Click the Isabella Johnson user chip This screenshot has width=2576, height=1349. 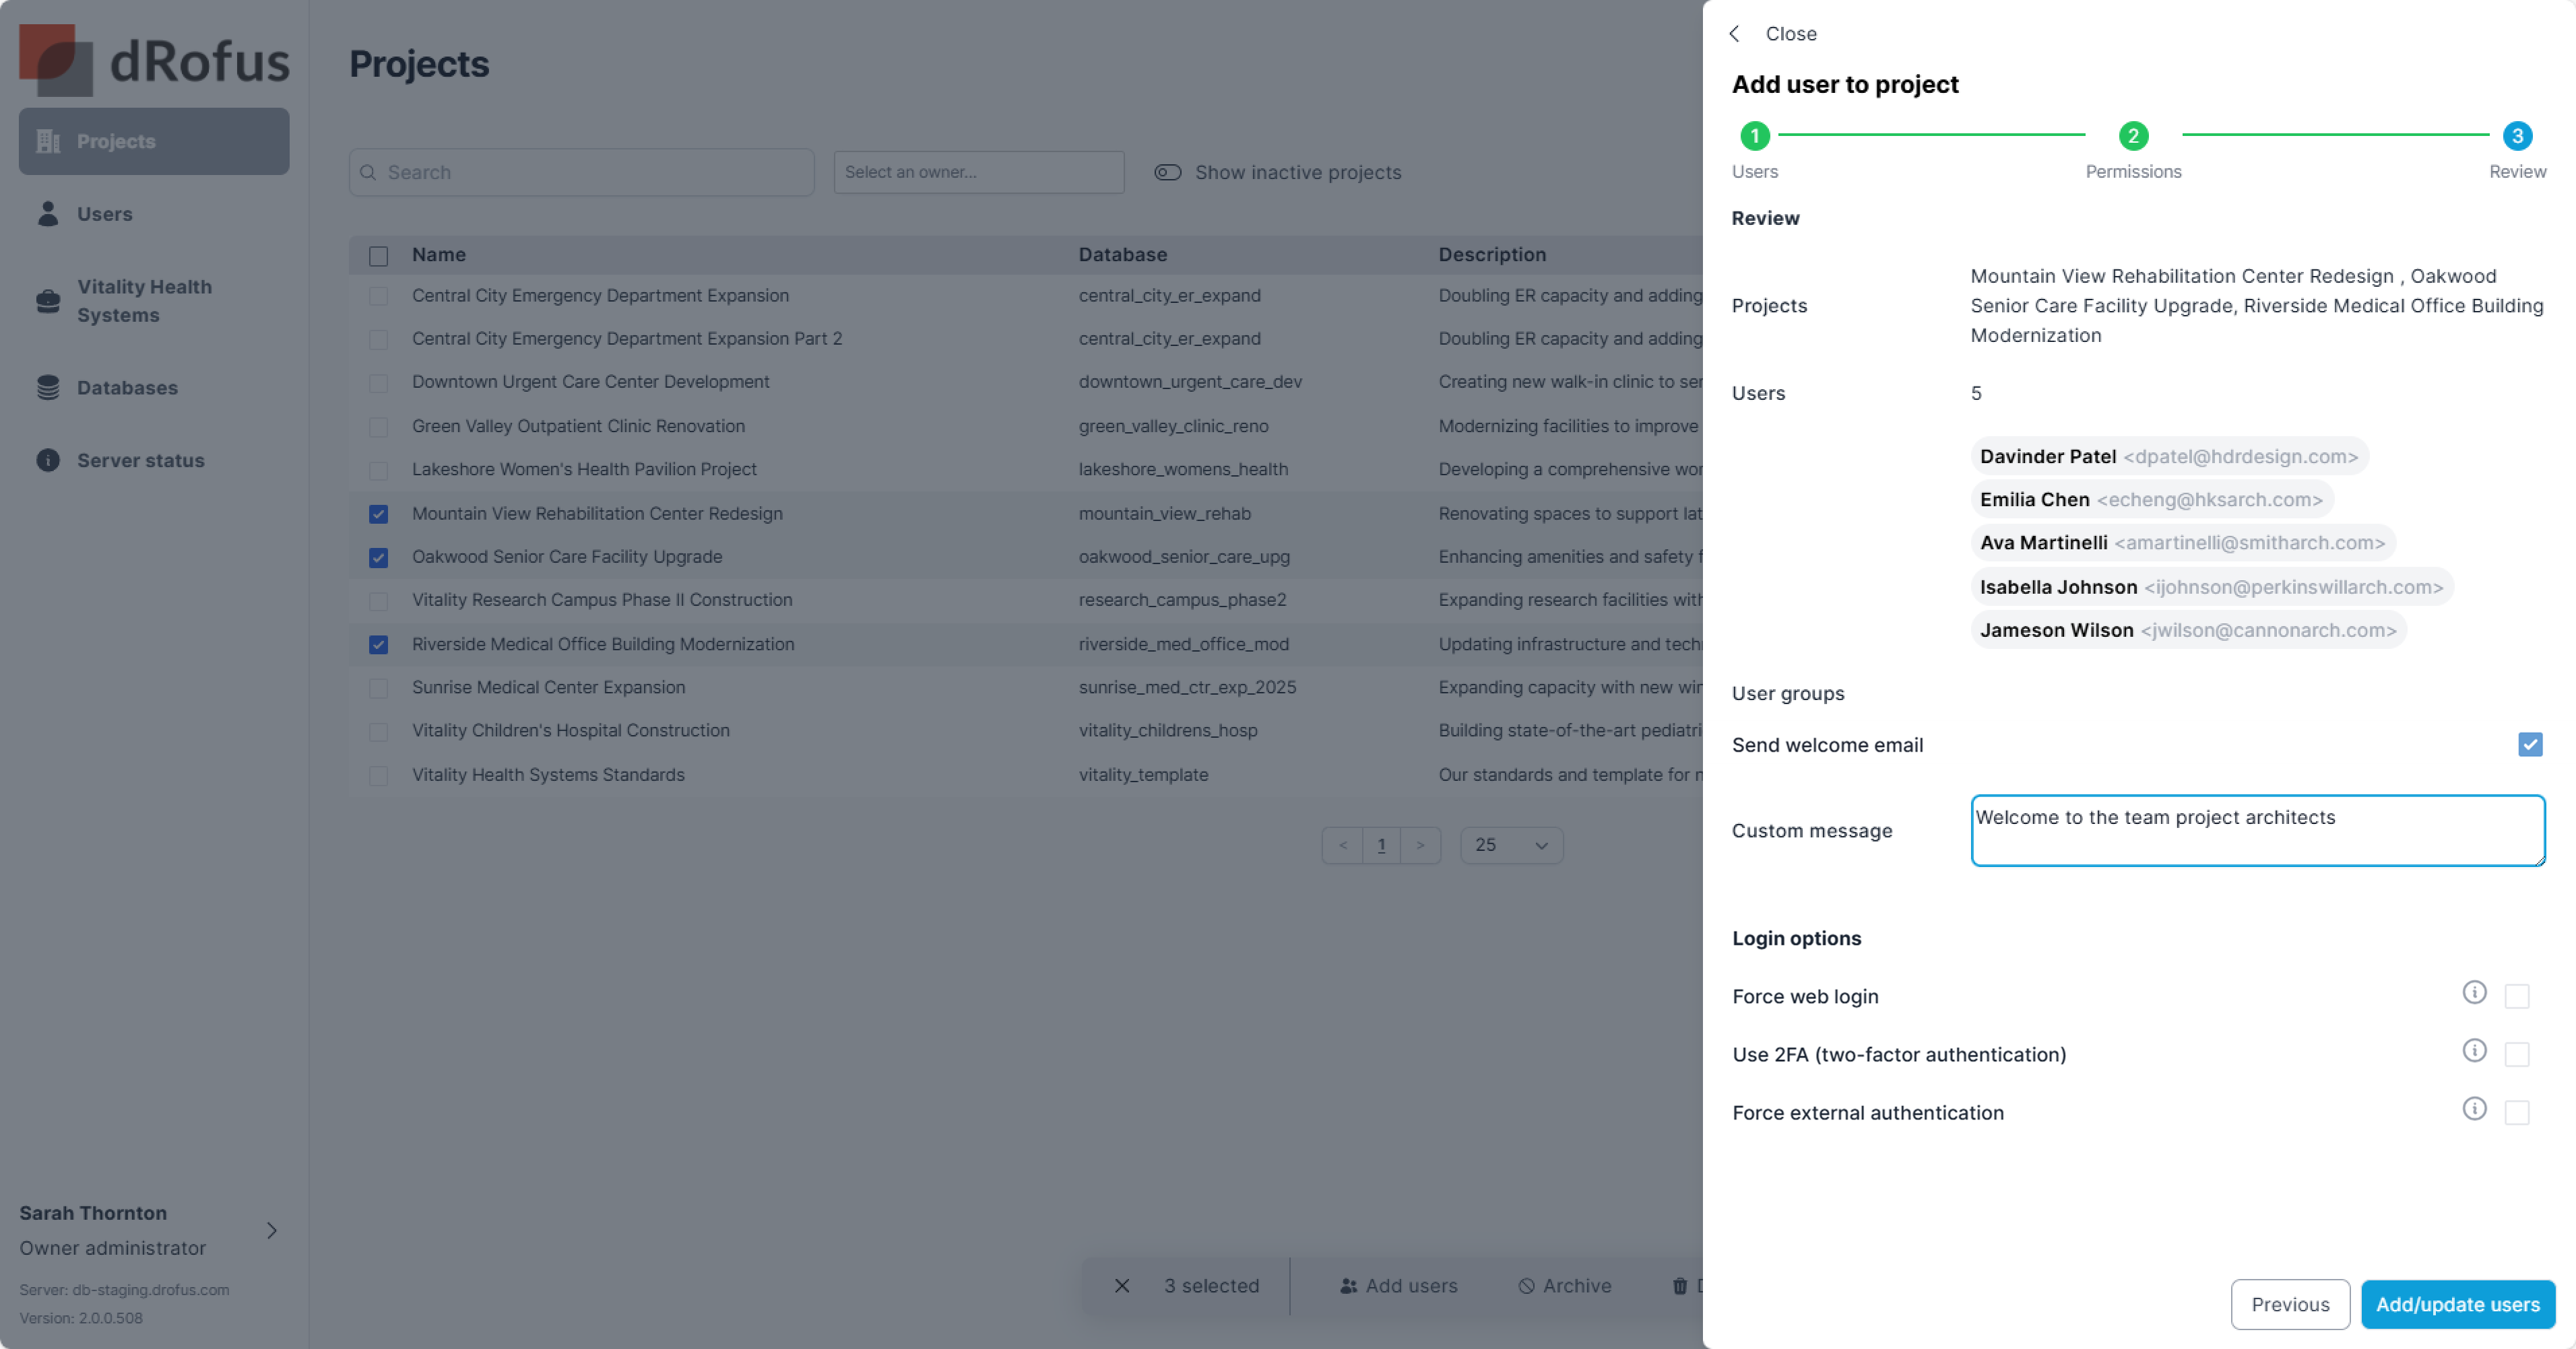(2212, 586)
